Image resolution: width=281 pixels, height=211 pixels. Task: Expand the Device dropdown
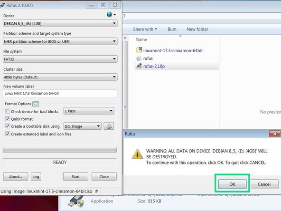tap(60, 23)
